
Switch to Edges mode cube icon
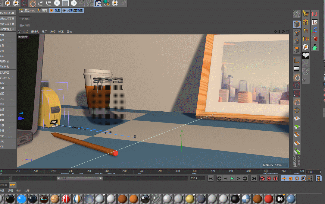click(x=297, y=41)
